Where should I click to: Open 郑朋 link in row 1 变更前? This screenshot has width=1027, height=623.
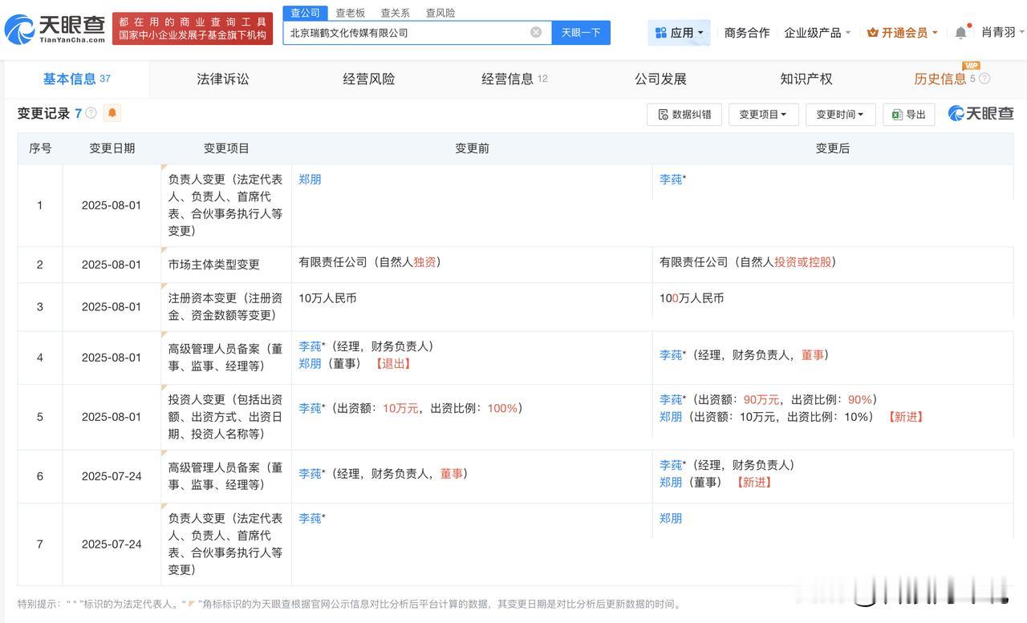tap(310, 180)
